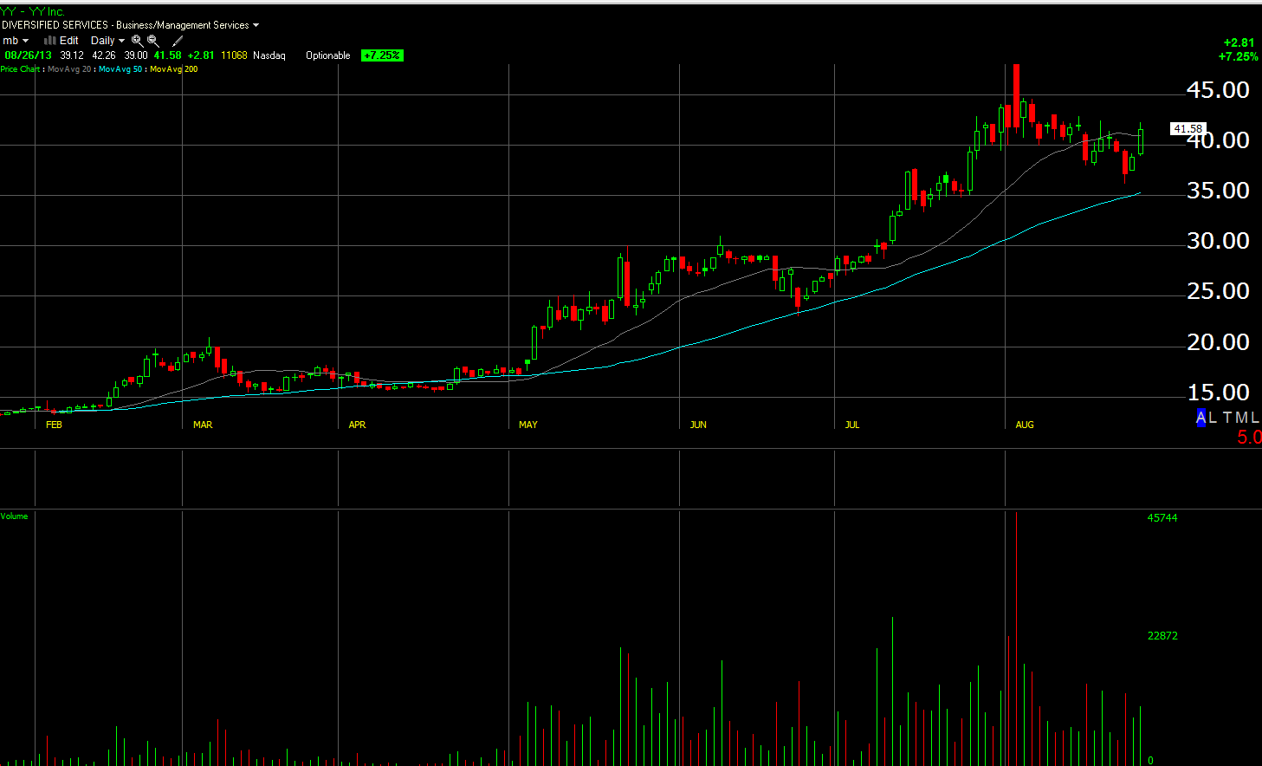The height and width of the screenshot is (766, 1262).
Task: Click the bar chart icon beside Edit
Action: point(50,41)
